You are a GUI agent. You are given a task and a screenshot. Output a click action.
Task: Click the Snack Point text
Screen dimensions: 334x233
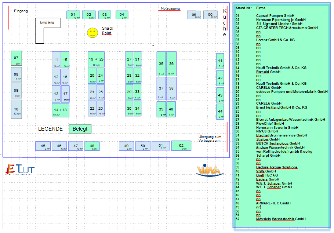point(108,31)
